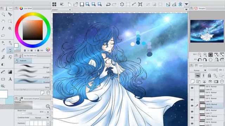The image size is (225, 126).
Task: Hide Layer 22 eye icon
Action: point(192,118)
